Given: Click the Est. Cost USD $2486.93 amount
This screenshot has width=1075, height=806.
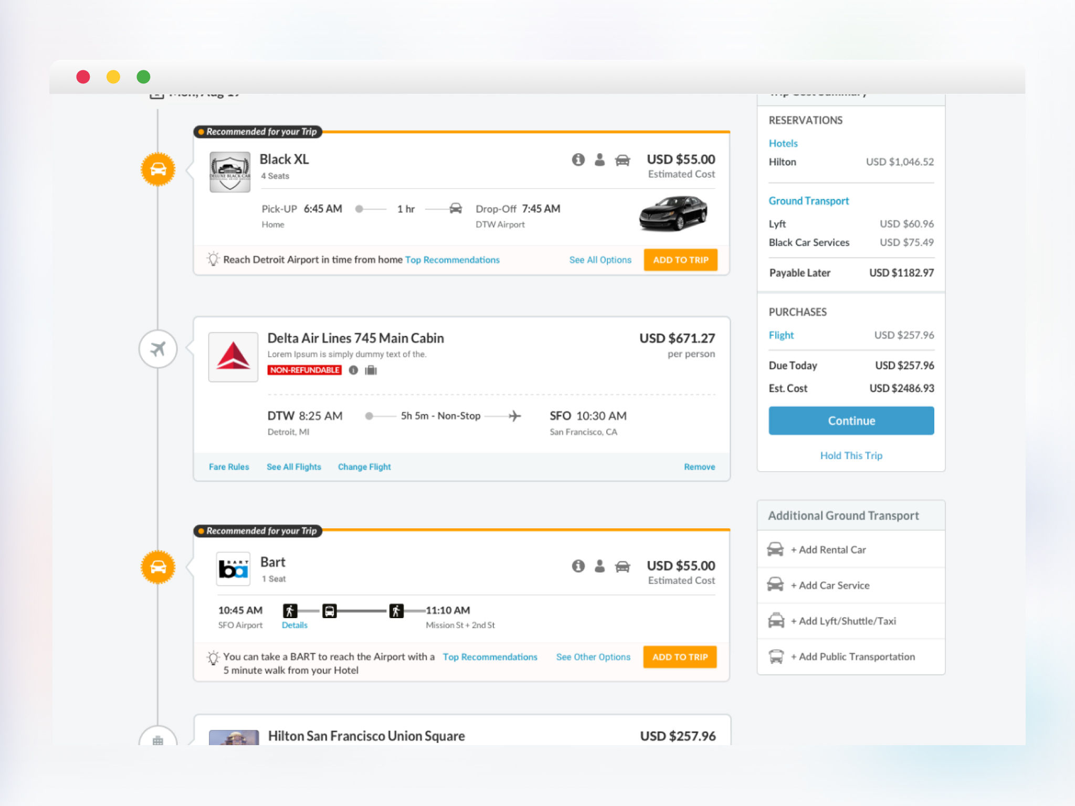Looking at the screenshot, I should (x=902, y=388).
